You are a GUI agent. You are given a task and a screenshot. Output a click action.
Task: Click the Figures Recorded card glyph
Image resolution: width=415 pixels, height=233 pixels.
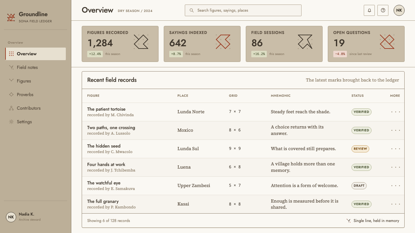(141, 42)
